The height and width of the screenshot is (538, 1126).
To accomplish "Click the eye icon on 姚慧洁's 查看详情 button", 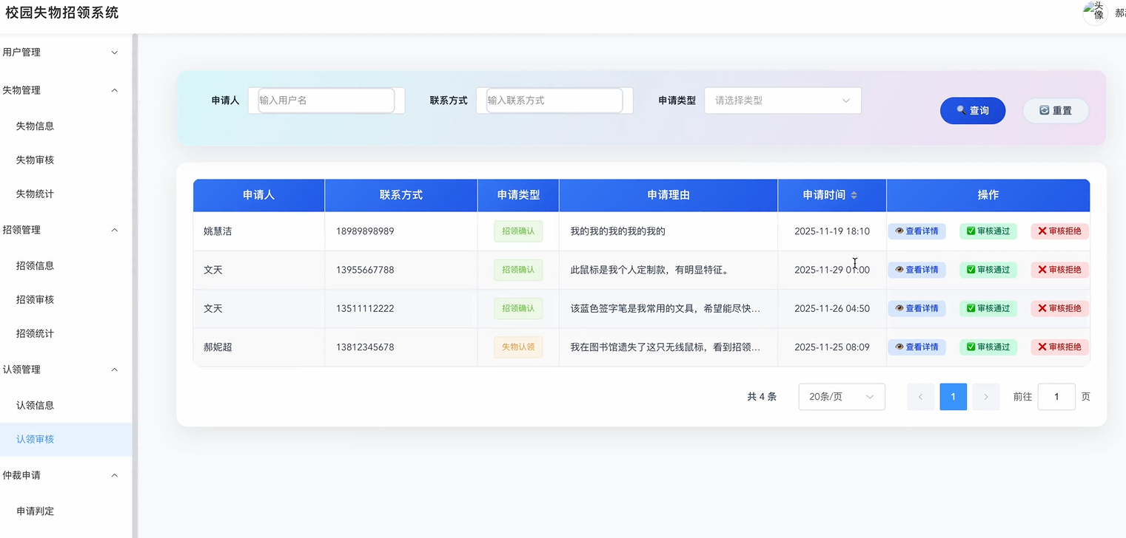I will click(898, 231).
